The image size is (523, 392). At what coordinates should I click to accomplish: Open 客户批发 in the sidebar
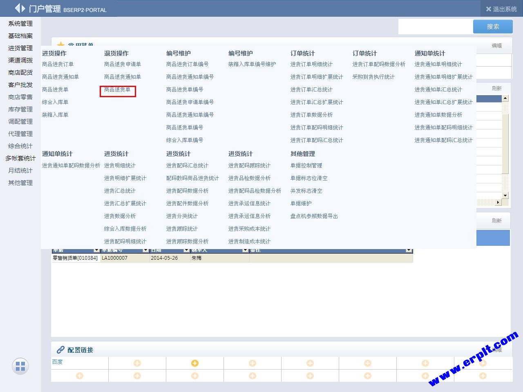pos(20,85)
